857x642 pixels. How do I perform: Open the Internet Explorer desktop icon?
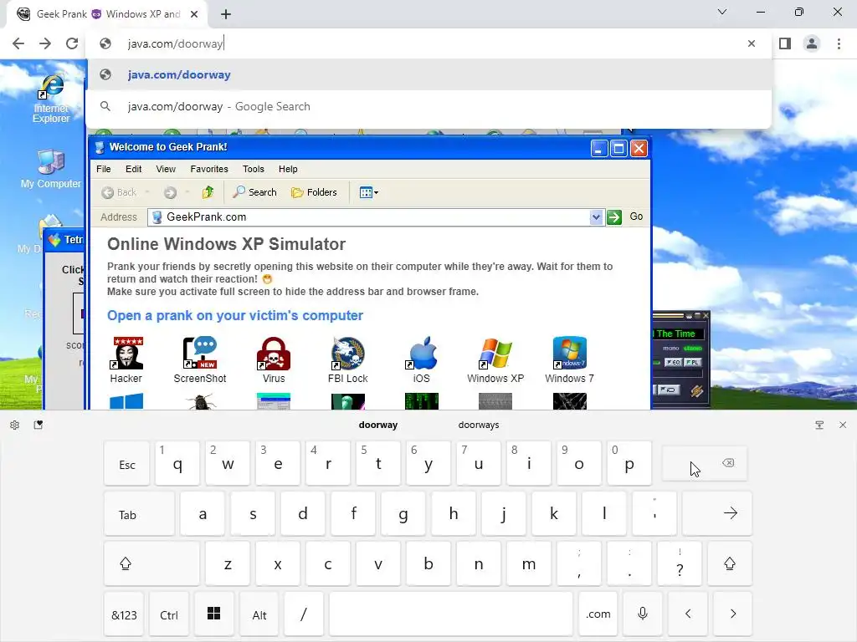pos(51,99)
